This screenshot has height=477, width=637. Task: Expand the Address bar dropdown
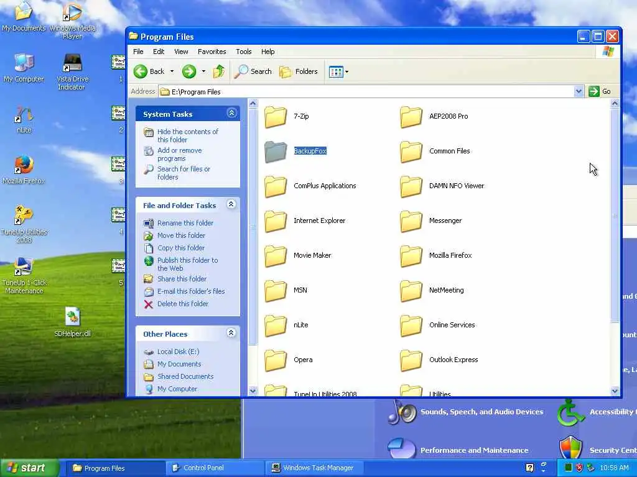[x=579, y=92]
